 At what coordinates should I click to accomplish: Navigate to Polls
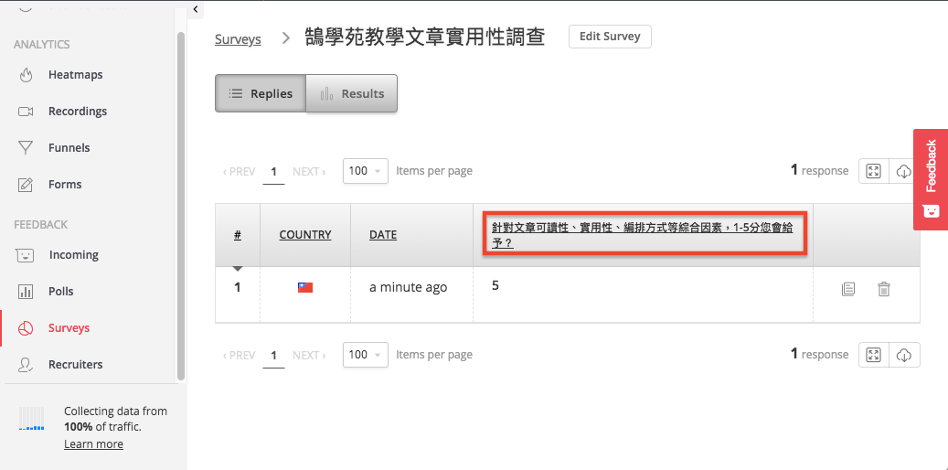(x=60, y=292)
